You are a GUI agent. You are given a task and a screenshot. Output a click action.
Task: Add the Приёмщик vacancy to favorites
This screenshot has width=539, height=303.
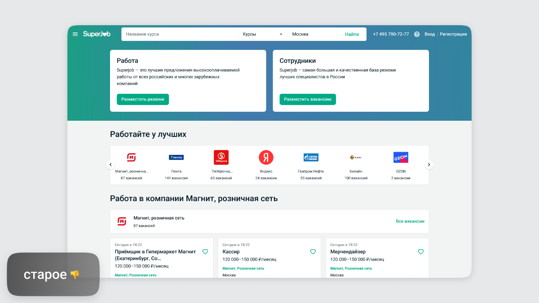pyautogui.click(x=205, y=252)
